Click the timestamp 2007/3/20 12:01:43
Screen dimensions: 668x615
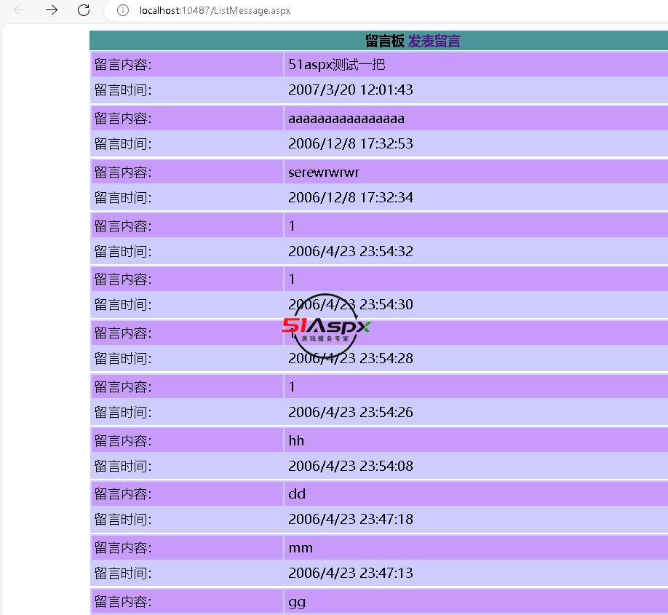click(x=351, y=90)
